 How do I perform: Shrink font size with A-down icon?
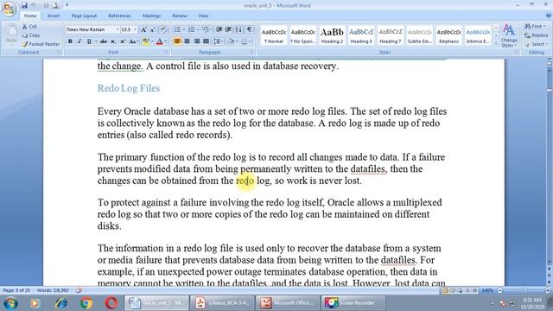[153, 30]
